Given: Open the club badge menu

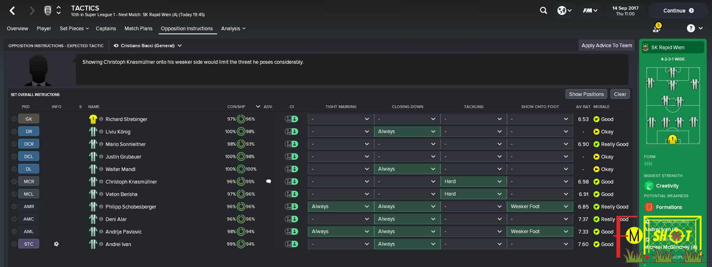Looking at the screenshot, I should click(48, 10).
